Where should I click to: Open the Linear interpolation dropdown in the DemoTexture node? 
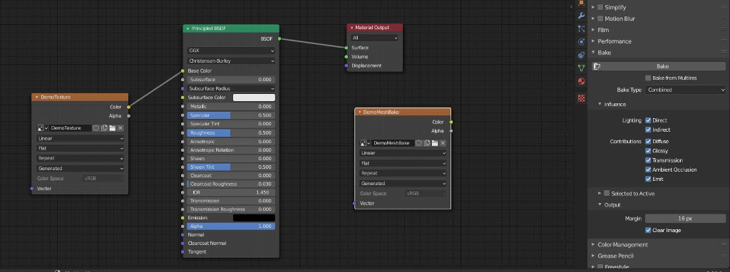81,139
